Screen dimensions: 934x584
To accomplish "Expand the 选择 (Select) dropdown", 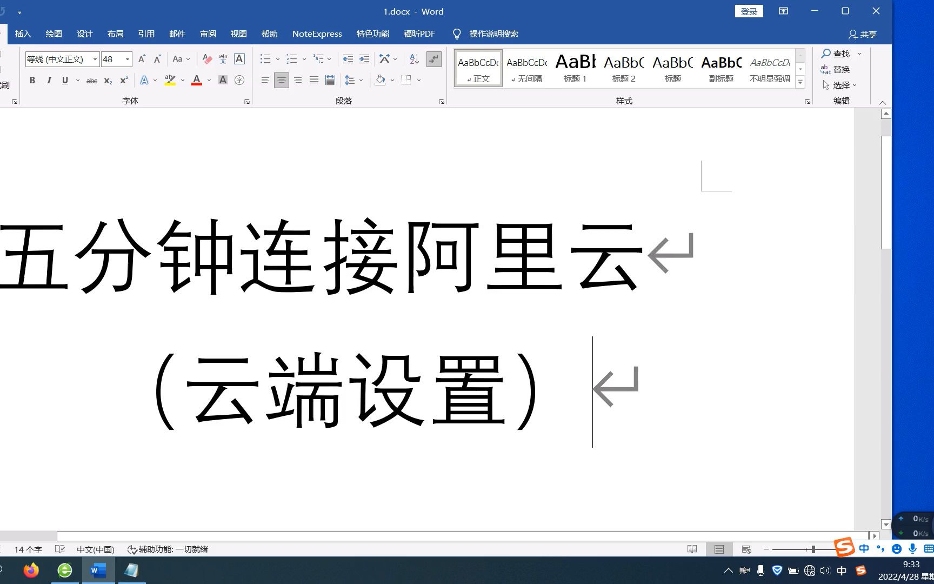I will (x=840, y=85).
